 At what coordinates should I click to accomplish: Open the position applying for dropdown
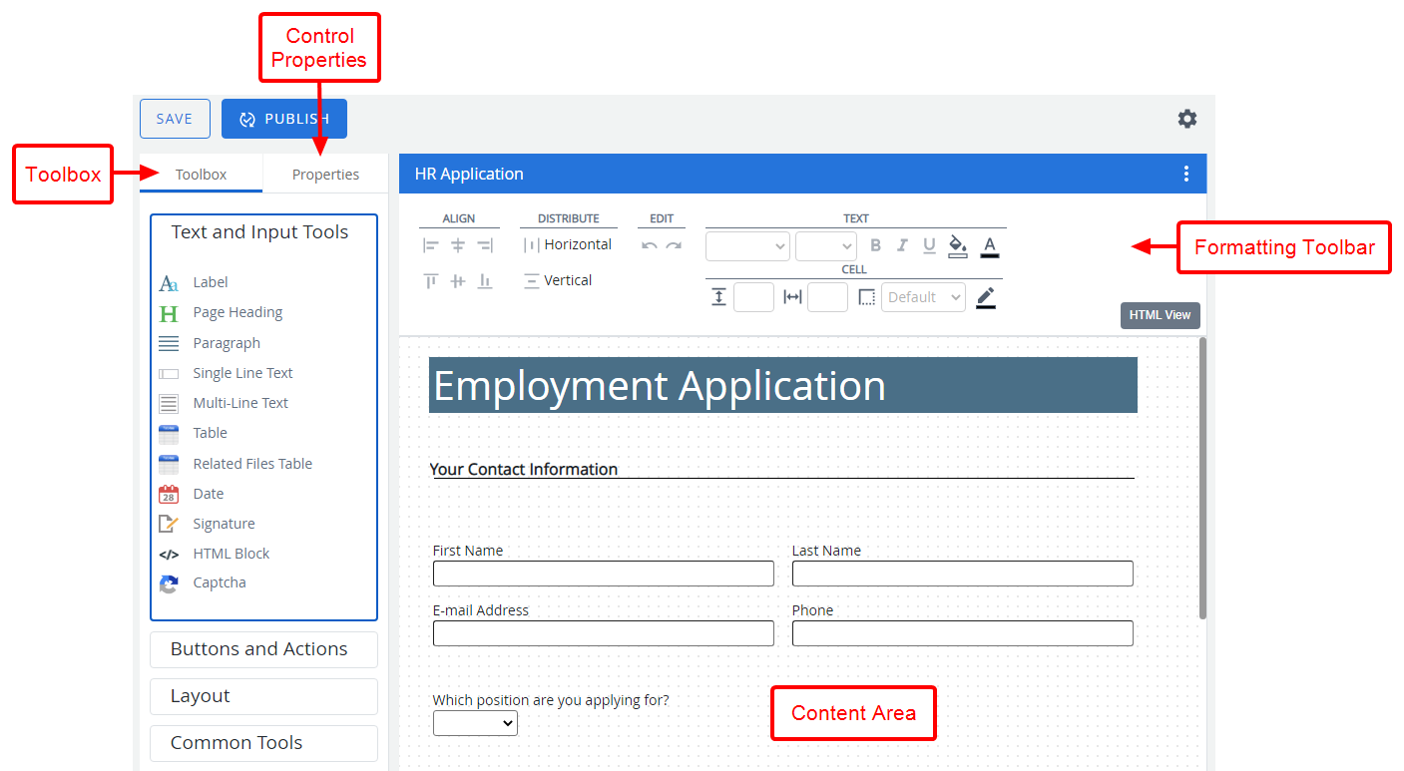pyautogui.click(x=475, y=723)
